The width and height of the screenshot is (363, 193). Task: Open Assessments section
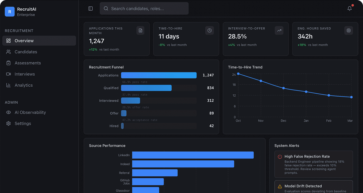tap(39, 63)
